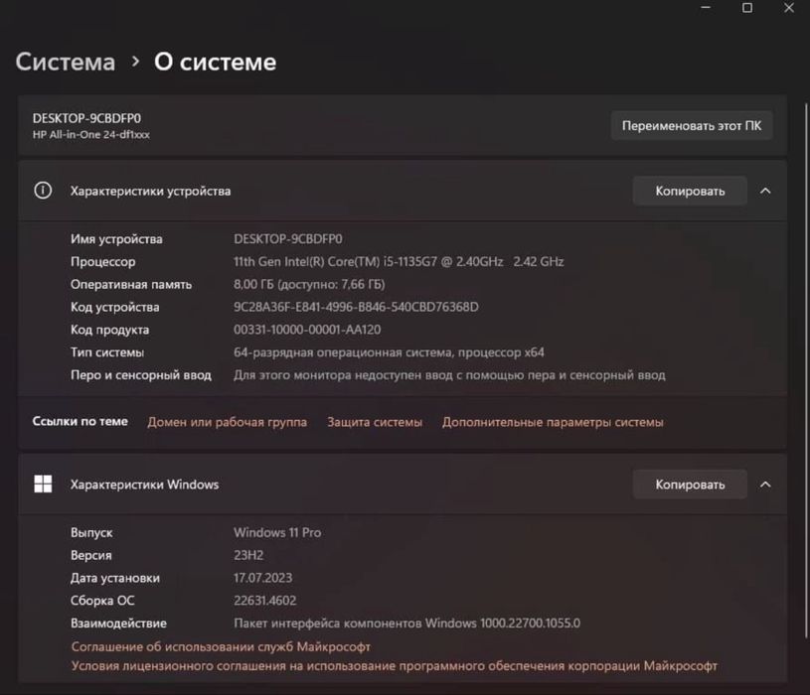Click the Дата установки label
This screenshot has width=810, height=695.
(x=114, y=578)
